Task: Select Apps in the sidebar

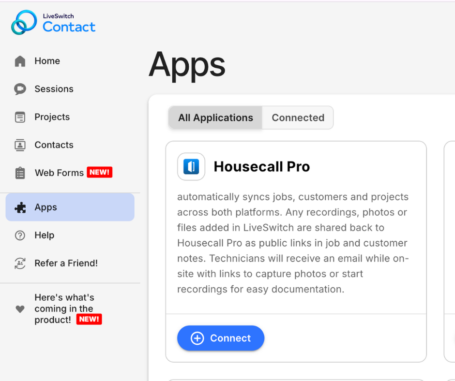Action: tap(70, 207)
